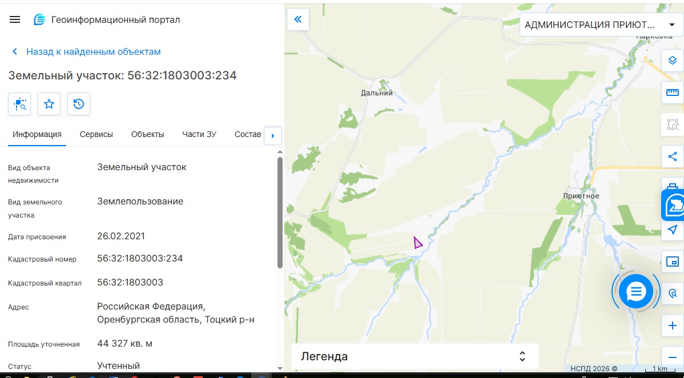Click the my location arrow icon
Screen dimensions: 684x378
click(673, 230)
